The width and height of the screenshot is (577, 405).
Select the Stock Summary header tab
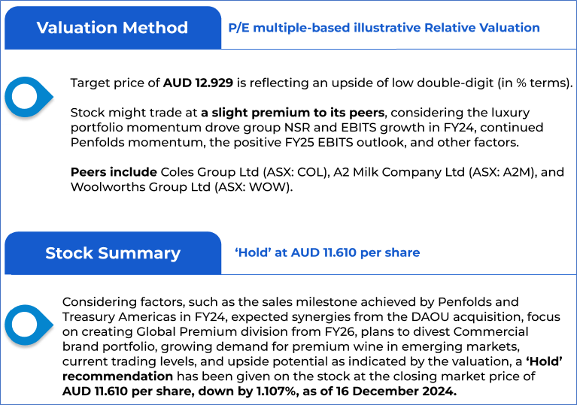pos(113,253)
